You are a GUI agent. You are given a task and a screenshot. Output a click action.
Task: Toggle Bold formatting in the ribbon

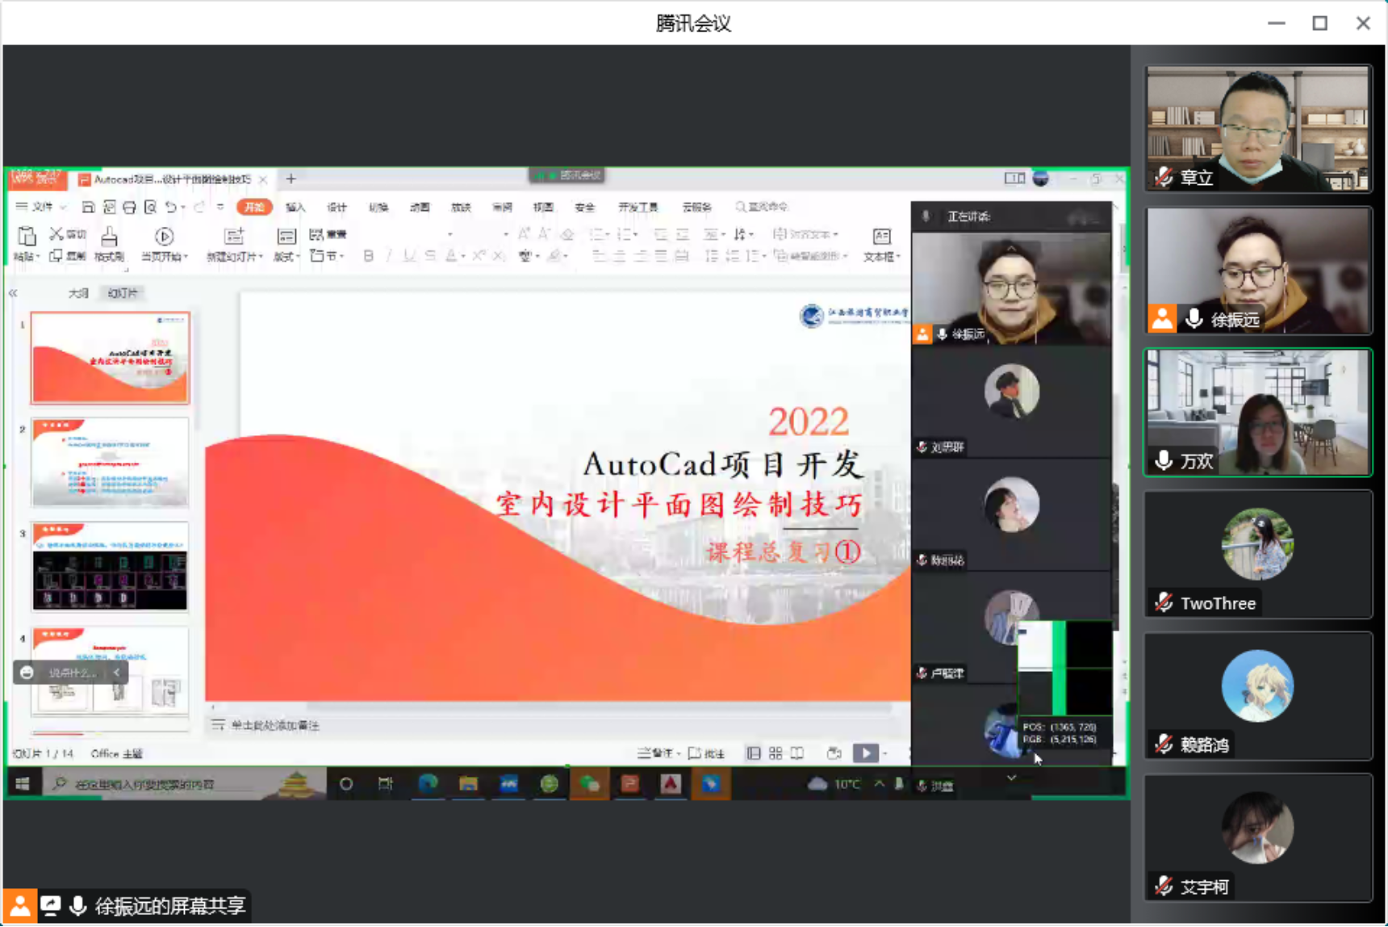[x=368, y=256]
